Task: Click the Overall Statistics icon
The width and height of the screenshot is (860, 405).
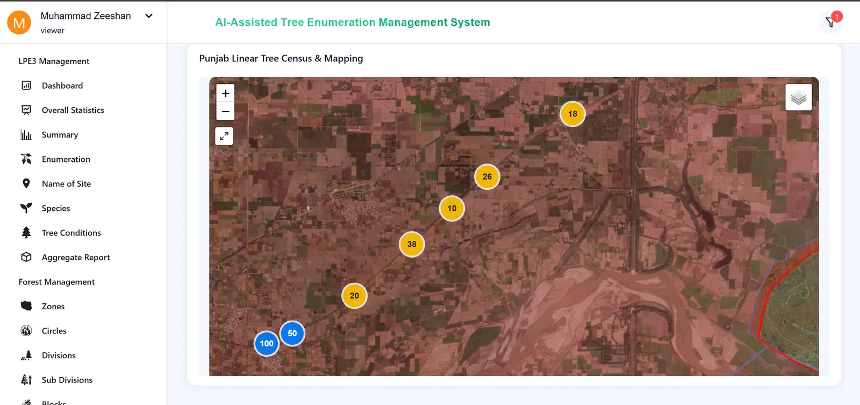Action: 26,110
